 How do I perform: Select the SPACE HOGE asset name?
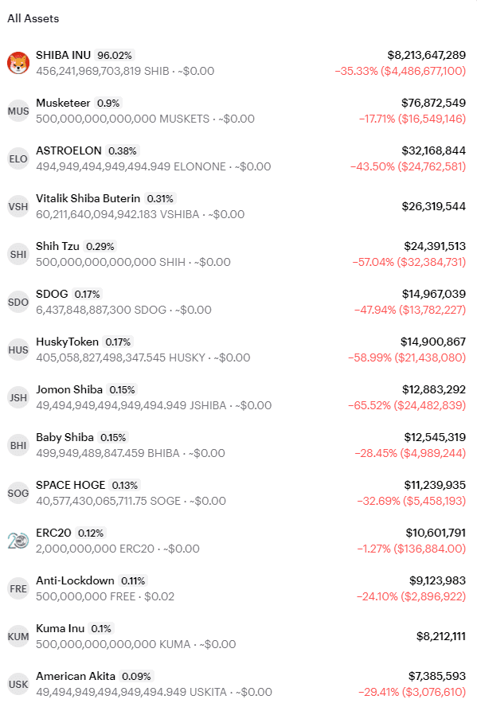point(70,485)
